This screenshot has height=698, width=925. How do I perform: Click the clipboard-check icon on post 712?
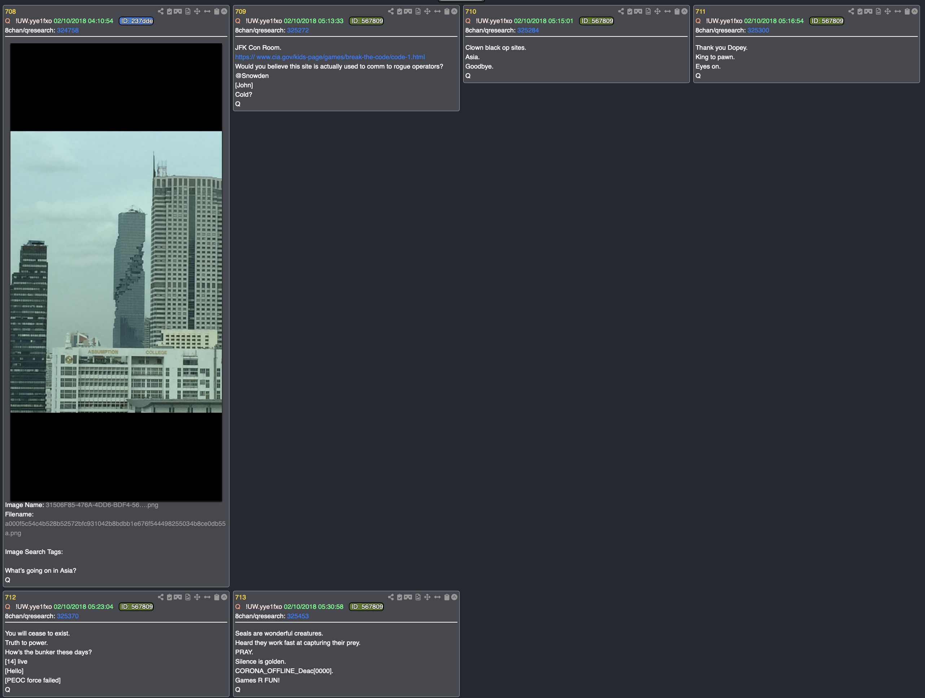169,597
